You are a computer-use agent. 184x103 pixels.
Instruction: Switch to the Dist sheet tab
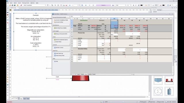coord(86,74)
